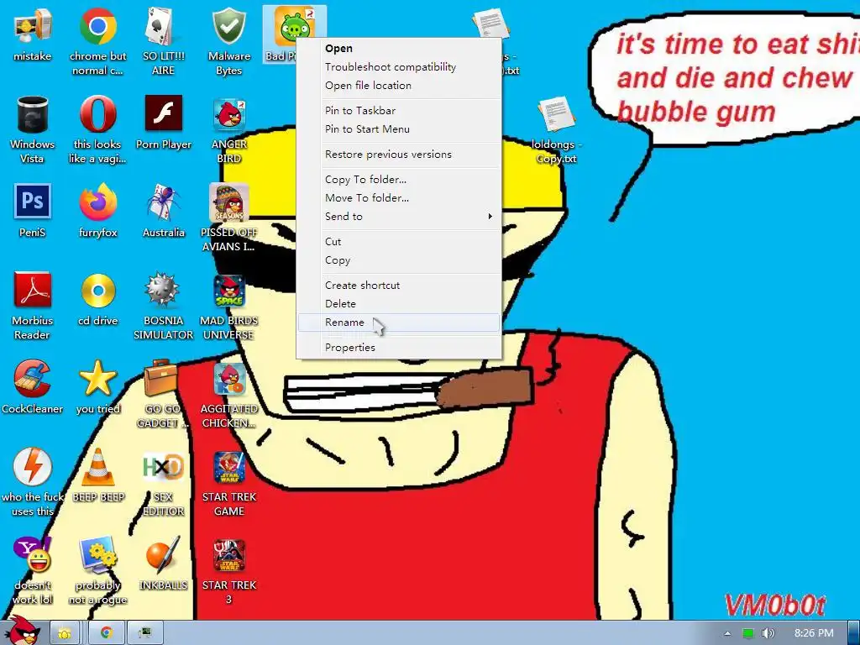Choose Pin to Taskbar

point(399,110)
